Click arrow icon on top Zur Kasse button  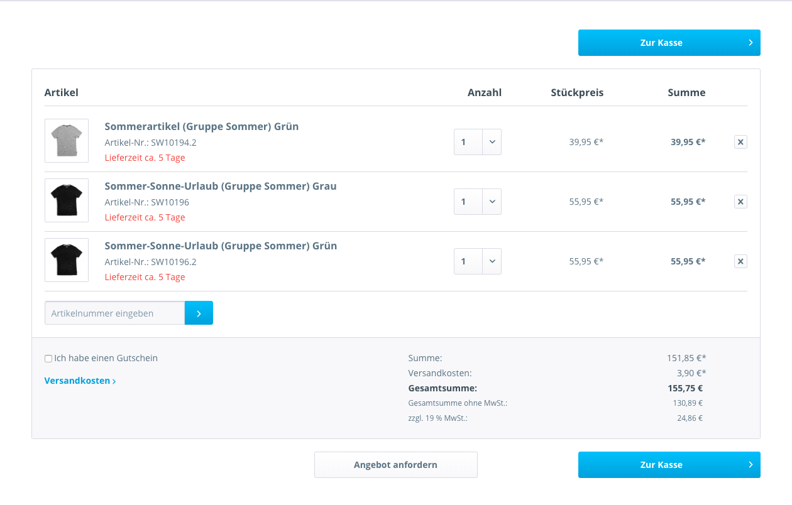[x=751, y=43]
